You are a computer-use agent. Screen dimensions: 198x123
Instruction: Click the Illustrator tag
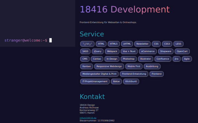tap(146, 59)
